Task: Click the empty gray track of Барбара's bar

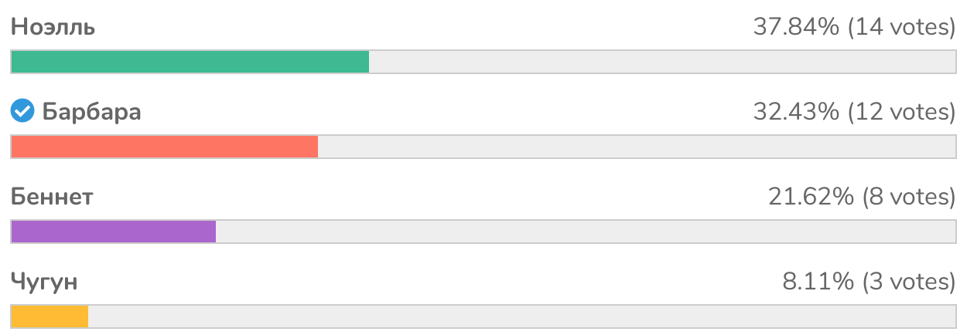Action: [x=636, y=147]
